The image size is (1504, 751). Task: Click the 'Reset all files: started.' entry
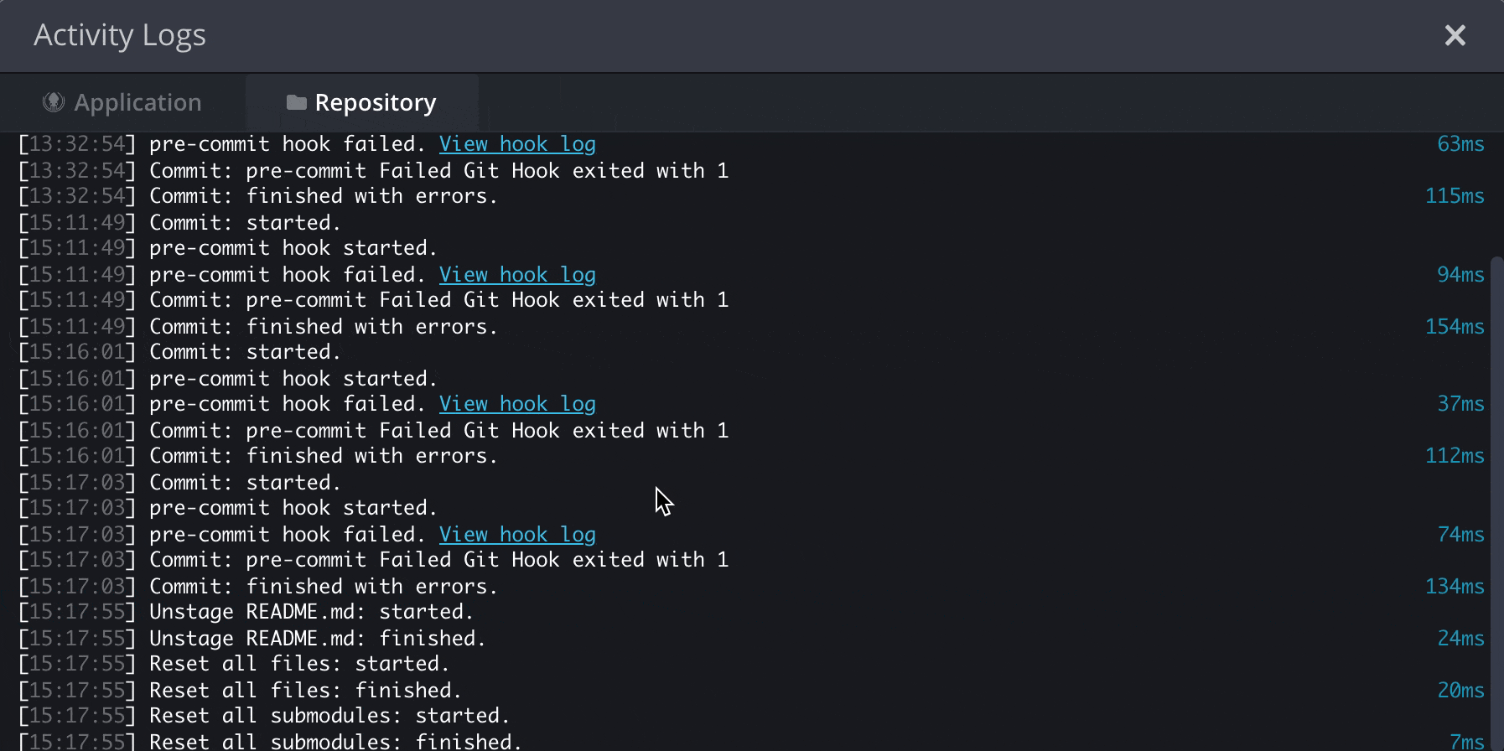[x=299, y=664]
